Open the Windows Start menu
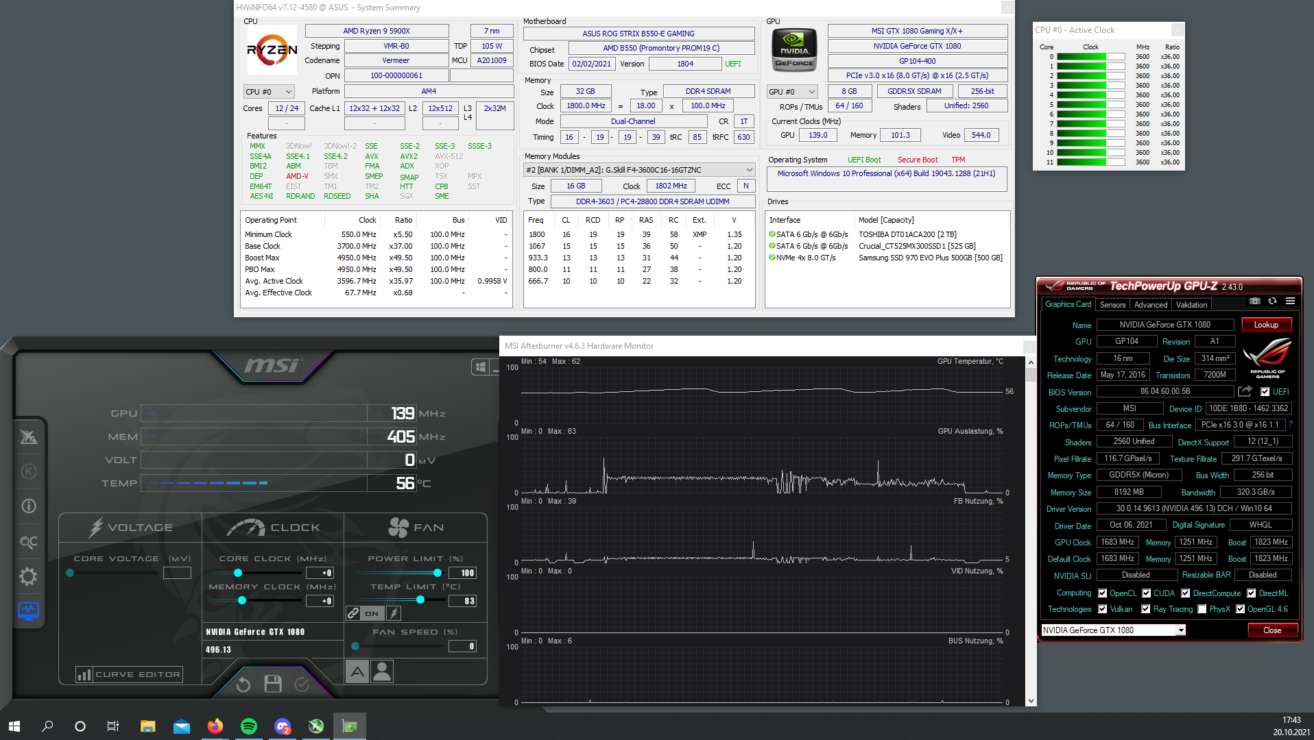Viewport: 1314px width, 740px height. tap(14, 726)
